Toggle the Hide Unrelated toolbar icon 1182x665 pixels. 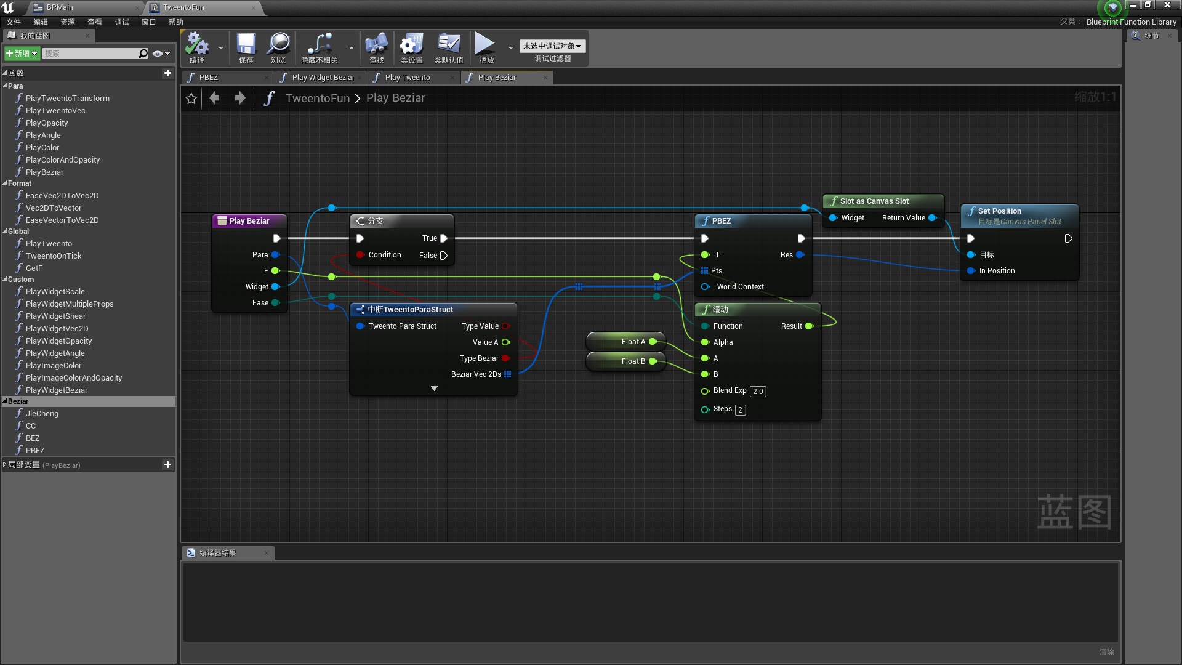[320, 48]
